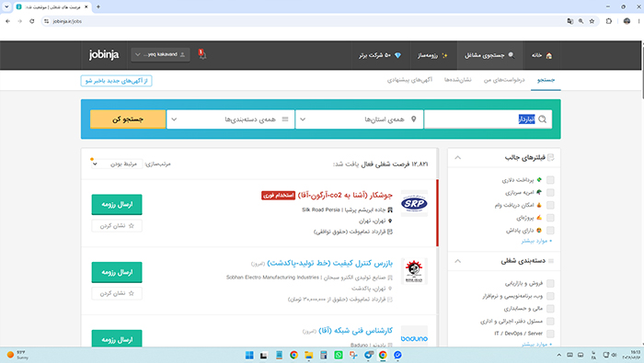Screen dimensions: 644x363
Task: Open the Windows Start menu
Action: pyautogui.click(x=249, y=356)
